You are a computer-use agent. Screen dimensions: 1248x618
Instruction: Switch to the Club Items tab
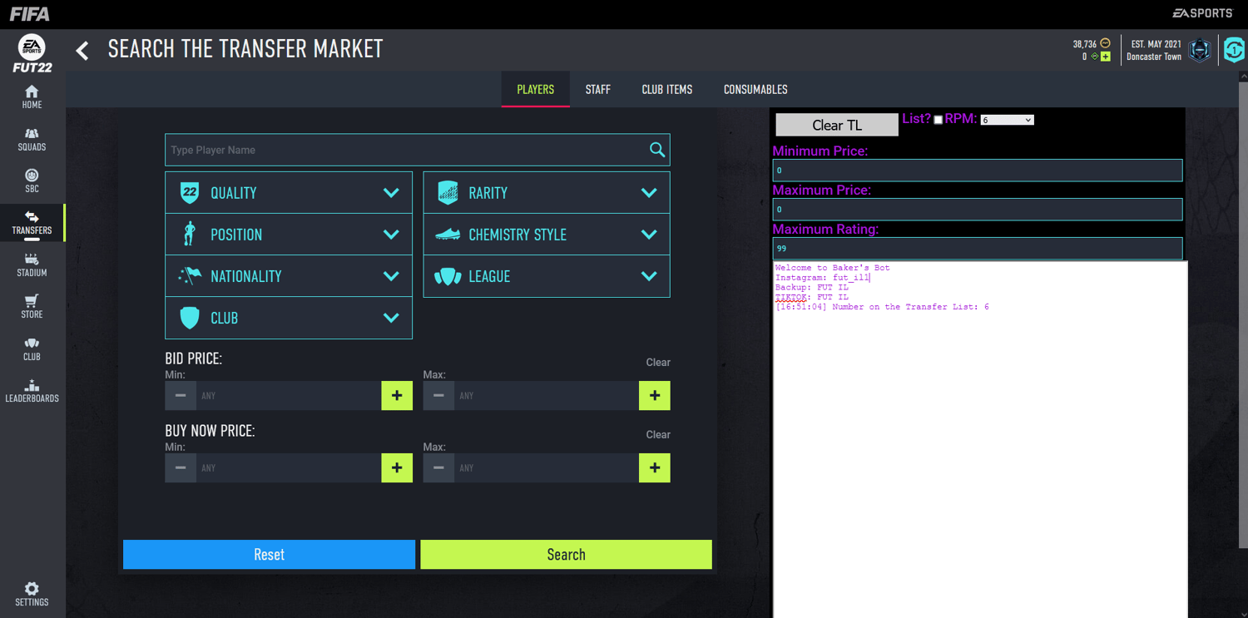click(667, 89)
